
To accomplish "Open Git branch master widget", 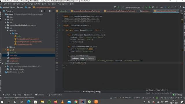I will pyautogui.click(x=147, y=98).
